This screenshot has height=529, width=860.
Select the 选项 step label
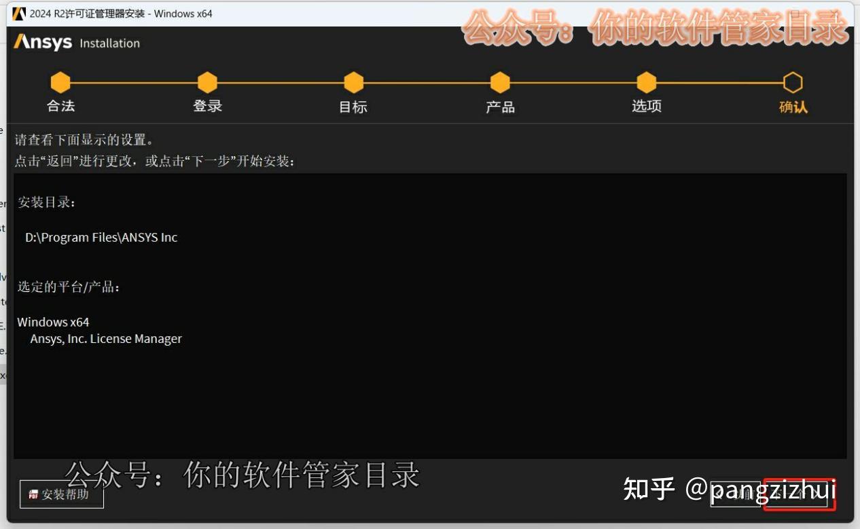tap(646, 107)
